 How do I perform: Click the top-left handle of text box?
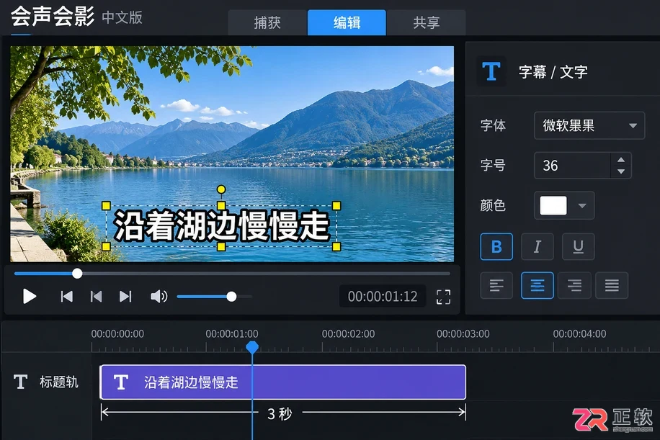click(106, 206)
